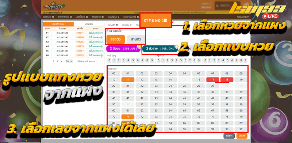This screenshot has width=292, height=143.
Task: Select number 00 in the grid
Action: pyautogui.click(x=114, y=74)
